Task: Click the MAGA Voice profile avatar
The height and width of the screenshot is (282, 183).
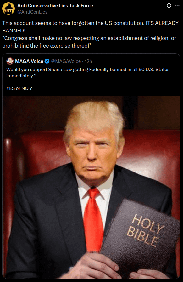Action: [10, 61]
